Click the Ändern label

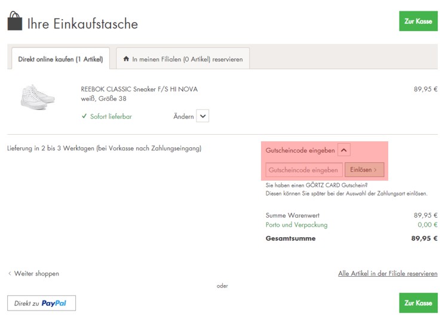click(x=183, y=116)
